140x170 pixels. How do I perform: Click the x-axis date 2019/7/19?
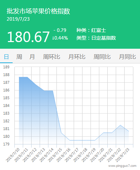[89, 155]
